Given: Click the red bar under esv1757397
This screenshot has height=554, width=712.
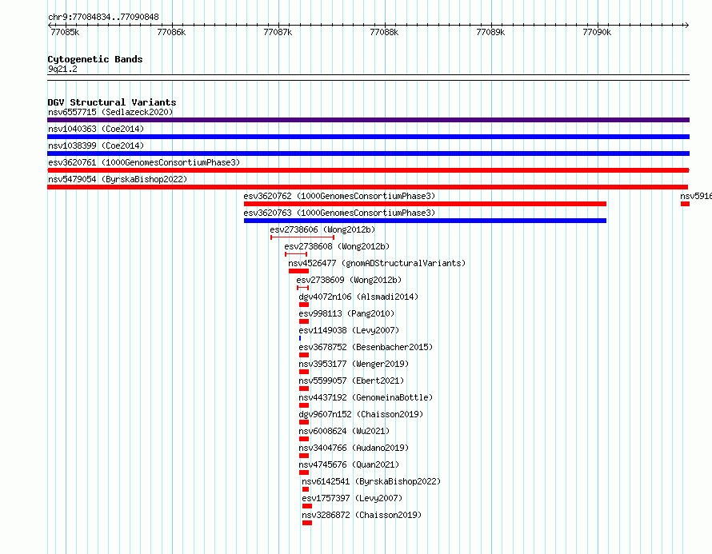Looking at the screenshot, I should pos(307,506).
